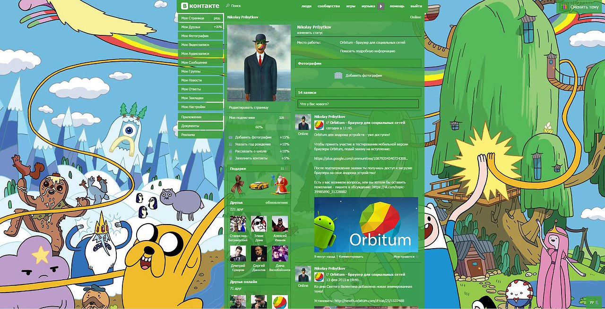Click Заполнить контакты +5%

pyautogui.click(x=259, y=158)
